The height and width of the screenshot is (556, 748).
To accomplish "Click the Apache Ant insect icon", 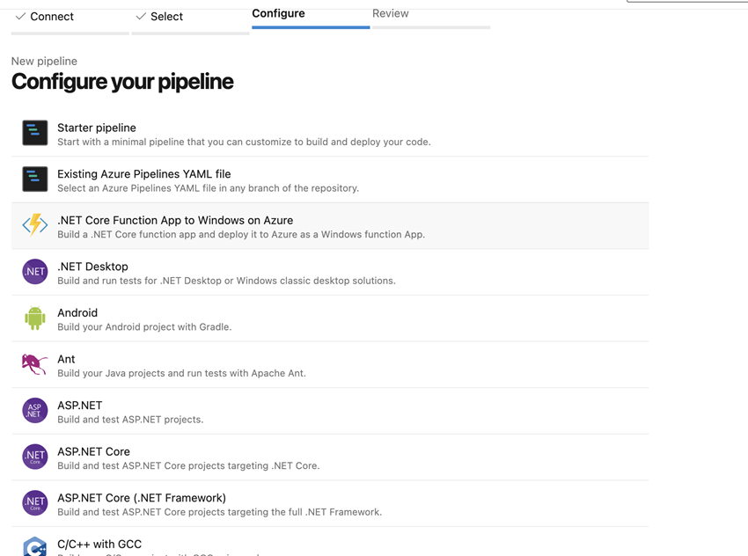I will point(34,364).
